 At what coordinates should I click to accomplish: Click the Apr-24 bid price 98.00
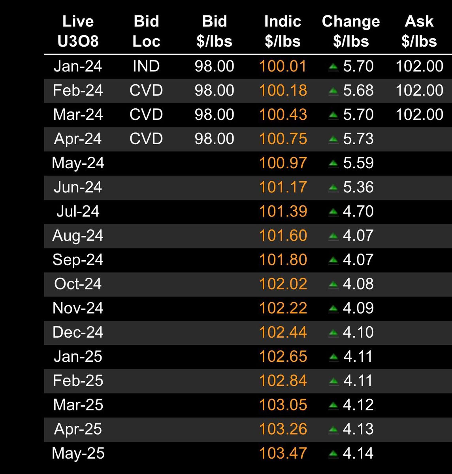215,139
